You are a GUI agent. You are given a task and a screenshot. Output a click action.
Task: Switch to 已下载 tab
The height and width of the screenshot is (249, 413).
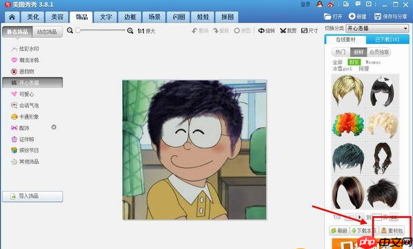coord(387,40)
